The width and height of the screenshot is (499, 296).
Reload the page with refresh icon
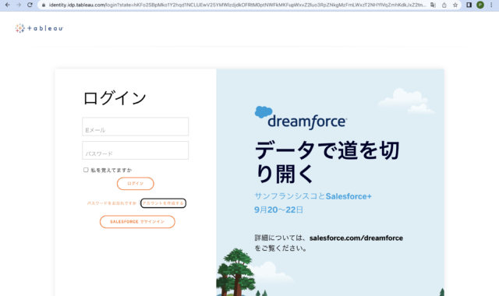pyautogui.click(x=30, y=5)
